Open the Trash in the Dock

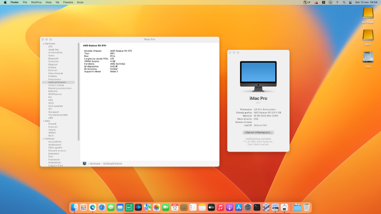(307, 207)
